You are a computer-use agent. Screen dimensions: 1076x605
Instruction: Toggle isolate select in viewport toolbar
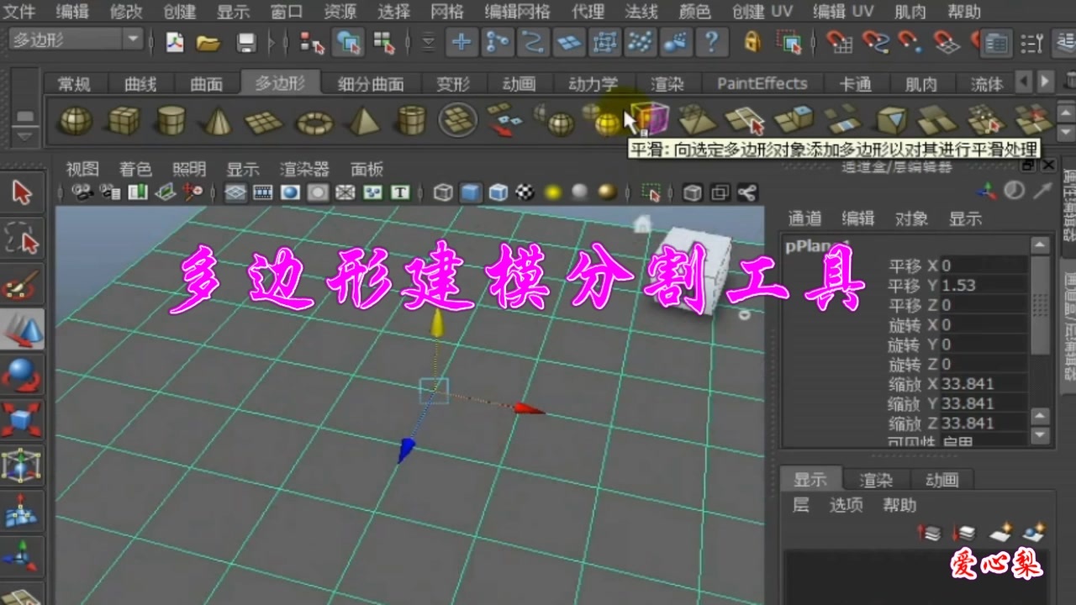pyautogui.click(x=651, y=193)
